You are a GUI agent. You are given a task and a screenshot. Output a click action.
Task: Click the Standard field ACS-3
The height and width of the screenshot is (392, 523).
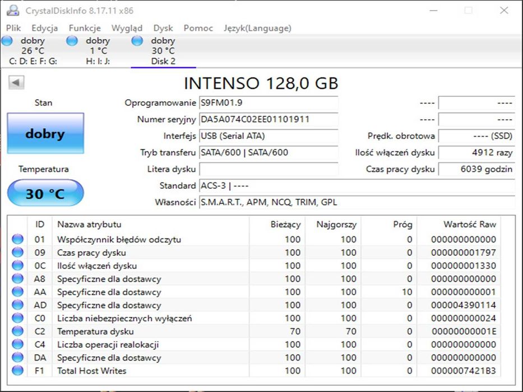click(x=357, y=186)
